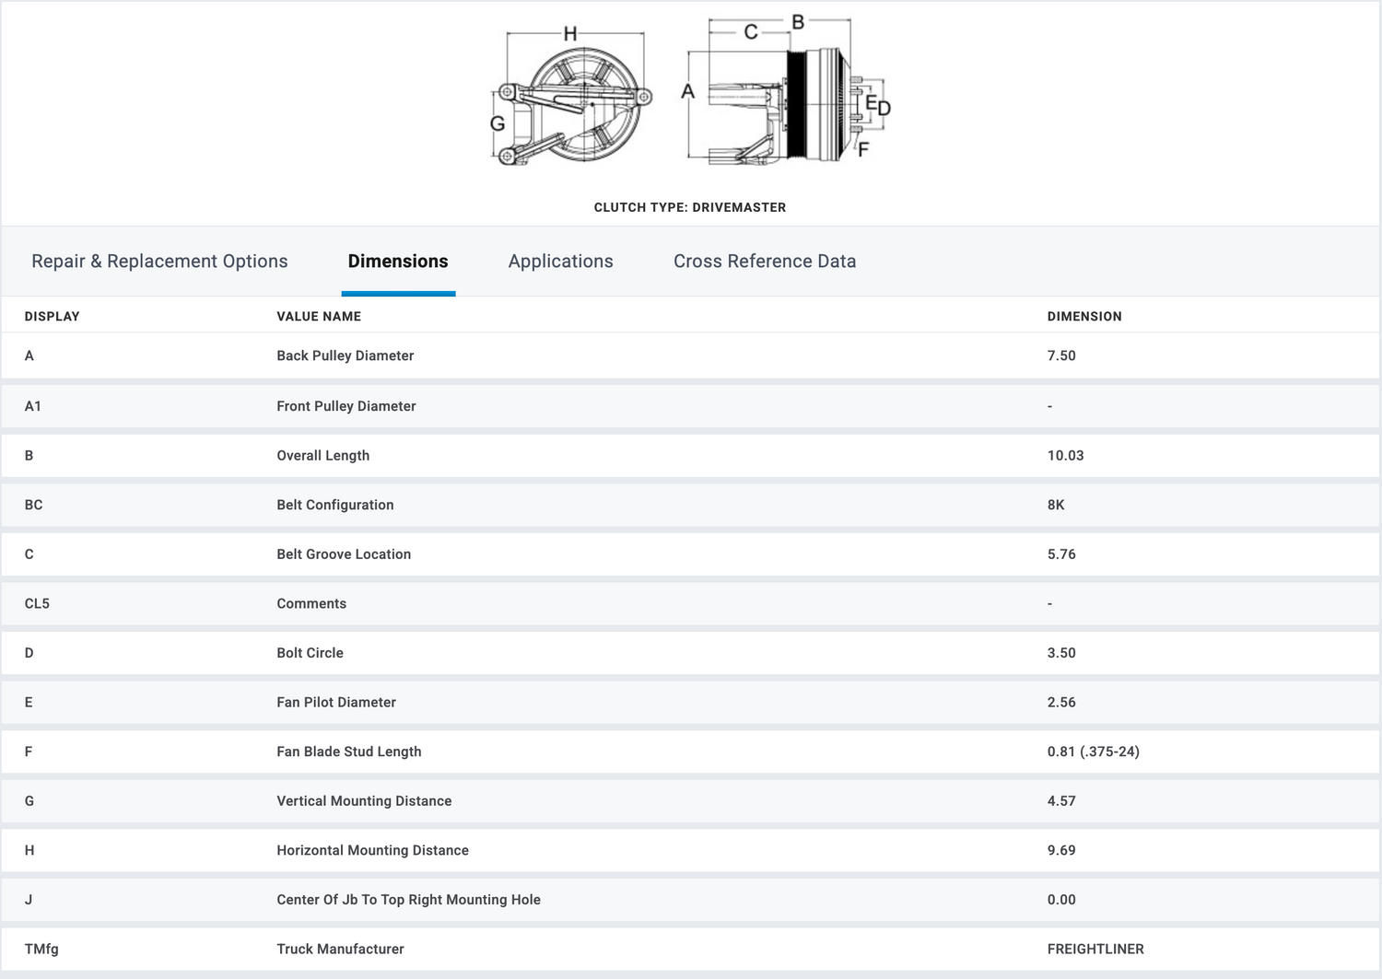Click the VALUE NAME column header
The width and height of the screenshot is (1382, 979).
click(x=319, y=316)
